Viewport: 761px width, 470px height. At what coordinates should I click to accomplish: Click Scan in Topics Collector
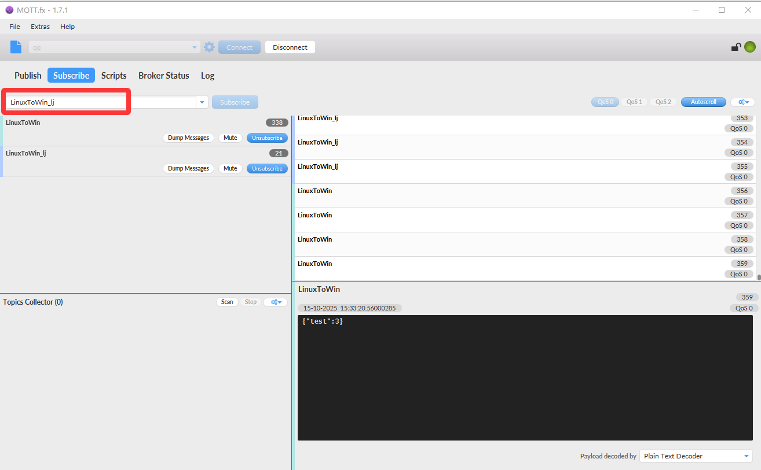click(x=227, y=302)
